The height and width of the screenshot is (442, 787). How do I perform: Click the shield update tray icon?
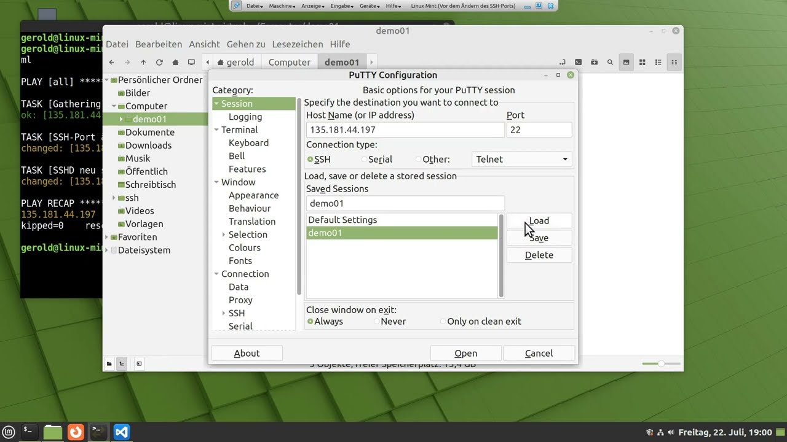point(650,432)
